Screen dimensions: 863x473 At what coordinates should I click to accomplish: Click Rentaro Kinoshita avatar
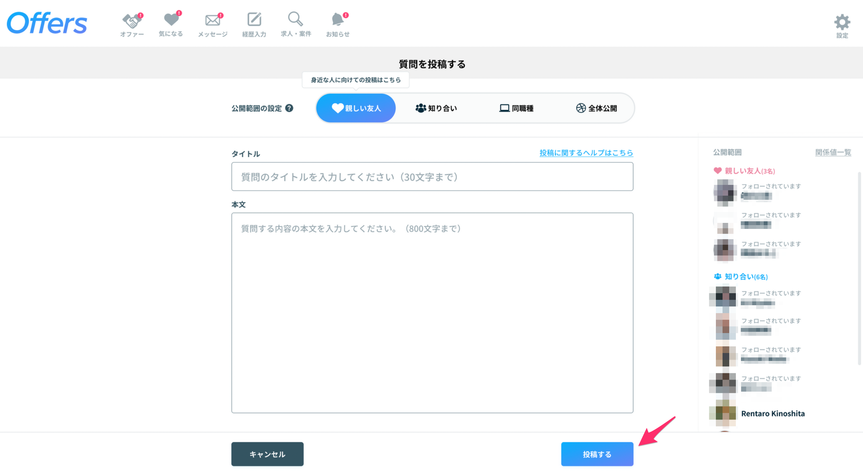click(x=723, y=413)
